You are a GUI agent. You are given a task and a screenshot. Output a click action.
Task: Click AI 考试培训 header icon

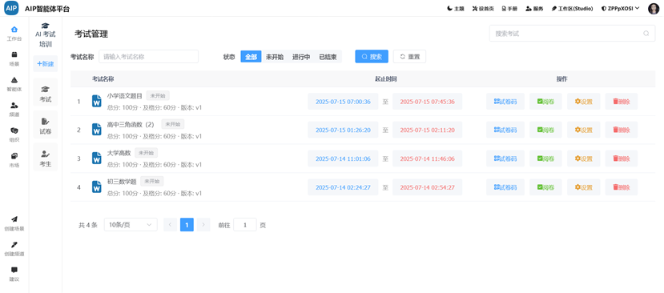coord(46,26)
